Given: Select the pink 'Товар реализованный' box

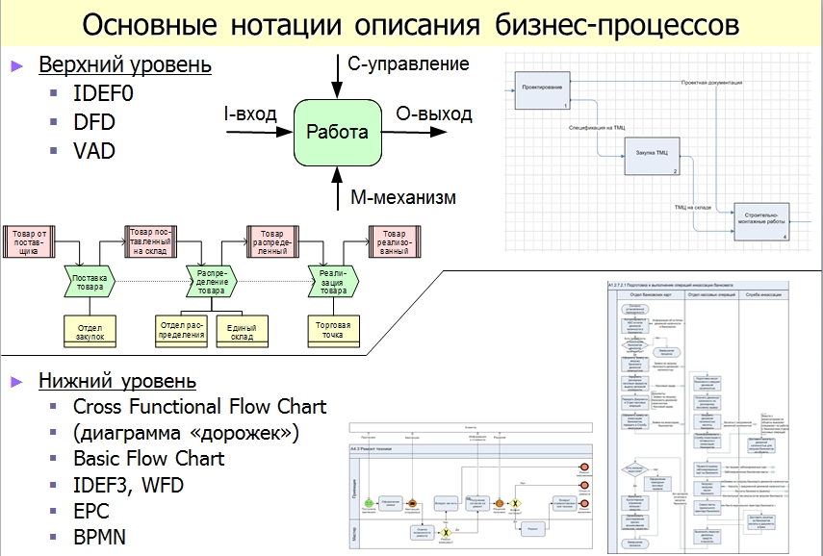Looking at the screenshot, I should tap(395, 241).
